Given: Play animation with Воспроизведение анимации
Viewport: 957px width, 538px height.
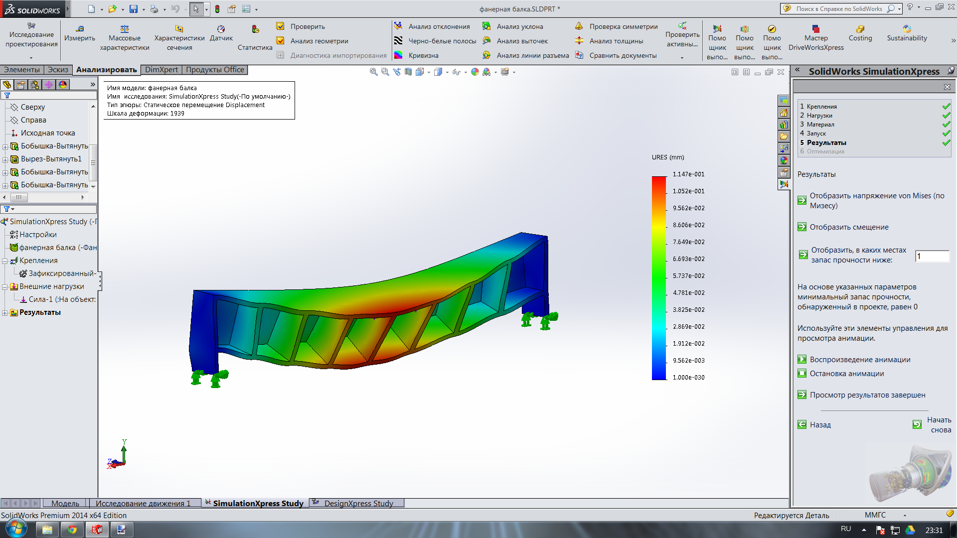Looking at the screenshot, I should pyautogui.click(x=802, y=360).
